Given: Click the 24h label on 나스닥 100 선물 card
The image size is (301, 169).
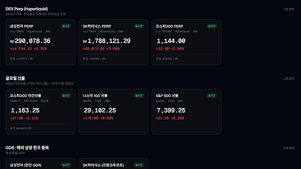Looking at the screenshot, I should coord(107,101).
